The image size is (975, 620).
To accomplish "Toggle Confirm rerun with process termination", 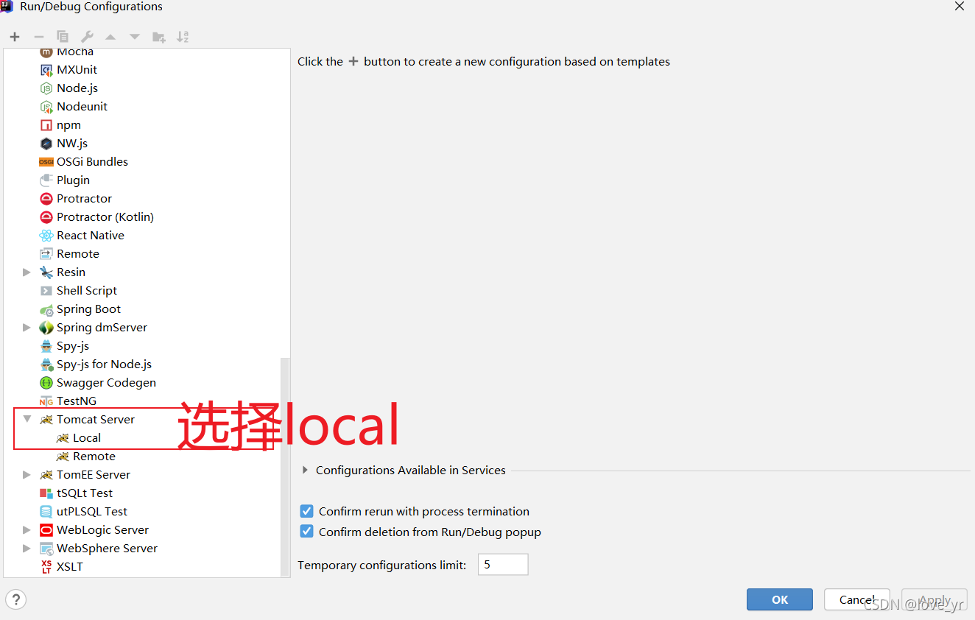I will [307, 511].
